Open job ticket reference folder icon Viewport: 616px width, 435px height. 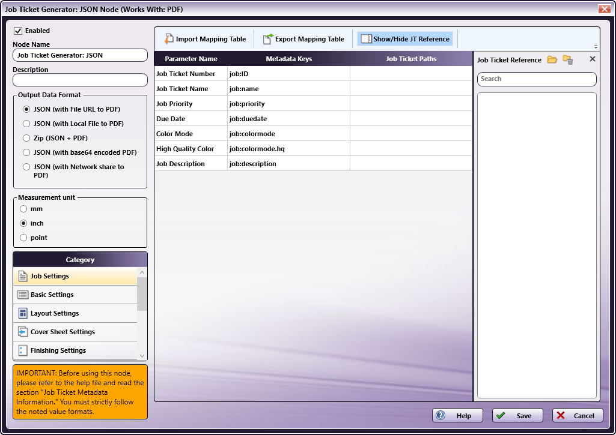point(552,59)
